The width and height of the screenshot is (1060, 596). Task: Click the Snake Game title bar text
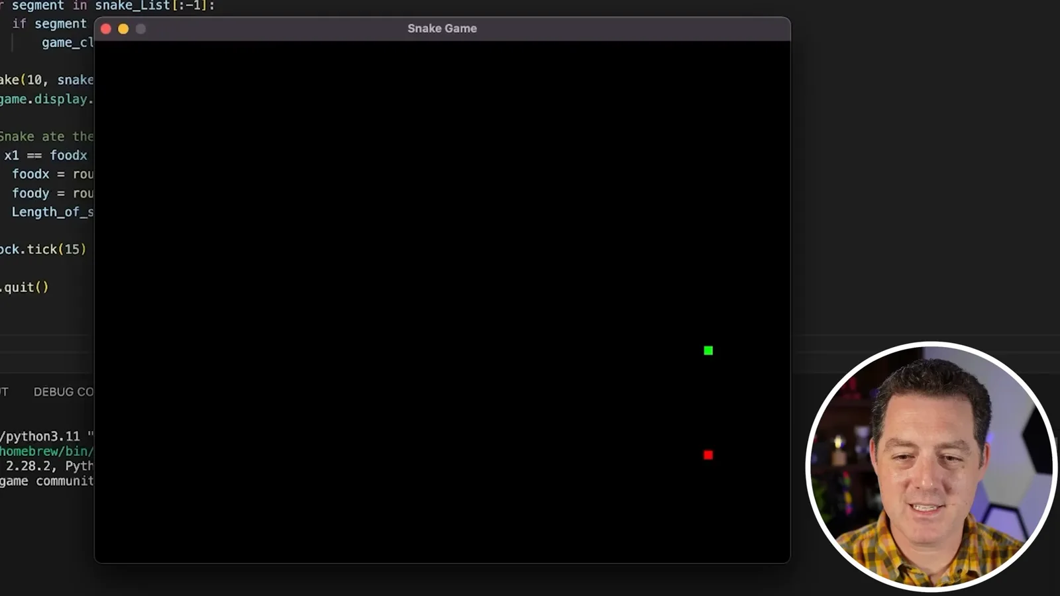(x=442, y=28)
